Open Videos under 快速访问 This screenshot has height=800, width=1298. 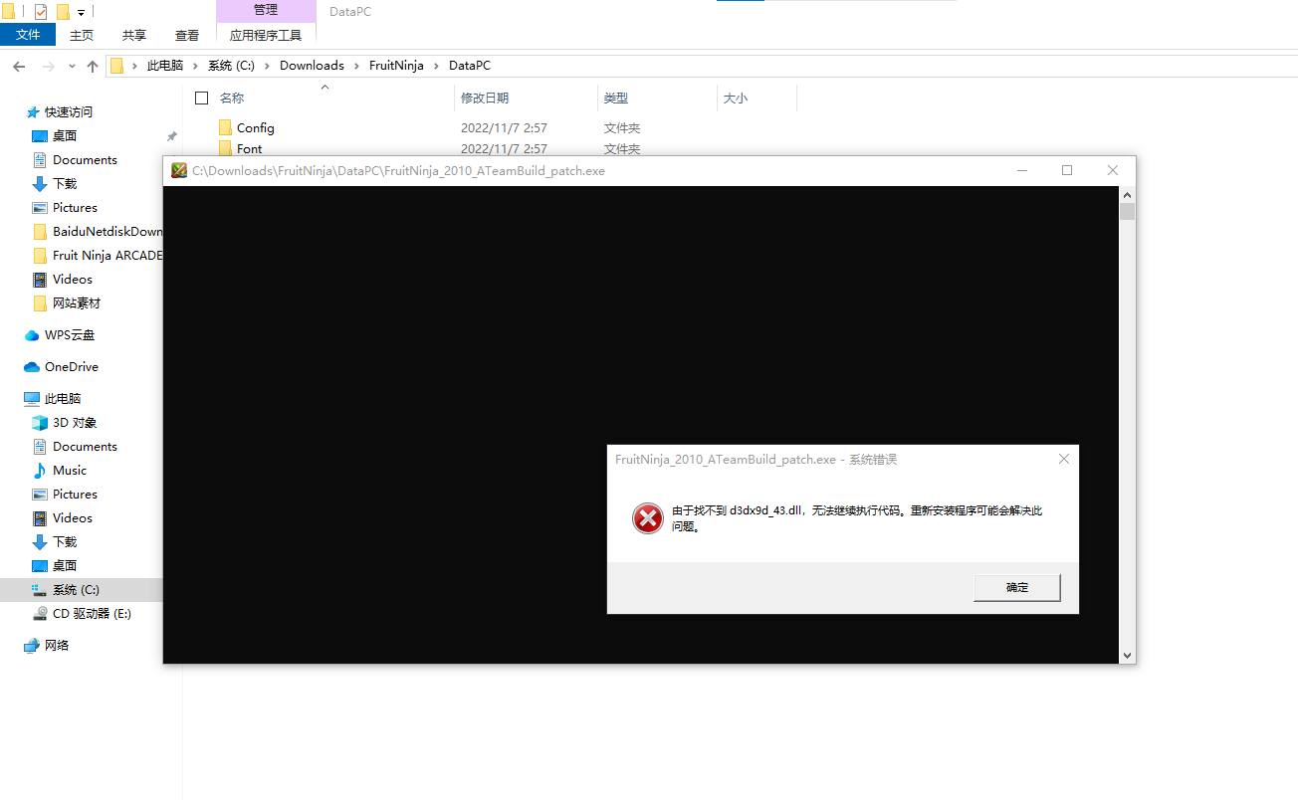pyautogui.click(x=72, y=280)
